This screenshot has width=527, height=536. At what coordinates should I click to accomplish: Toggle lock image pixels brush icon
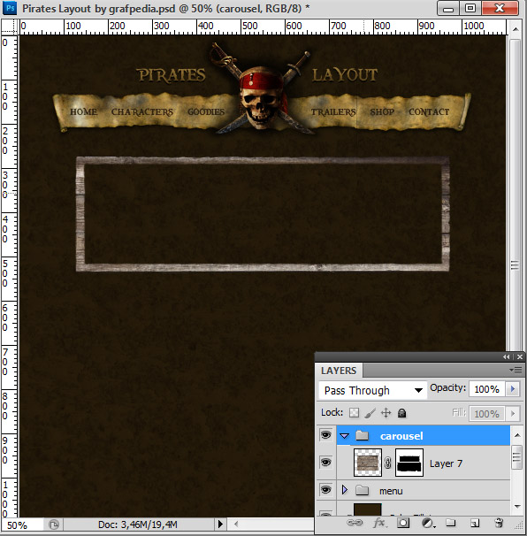point(370,413)
